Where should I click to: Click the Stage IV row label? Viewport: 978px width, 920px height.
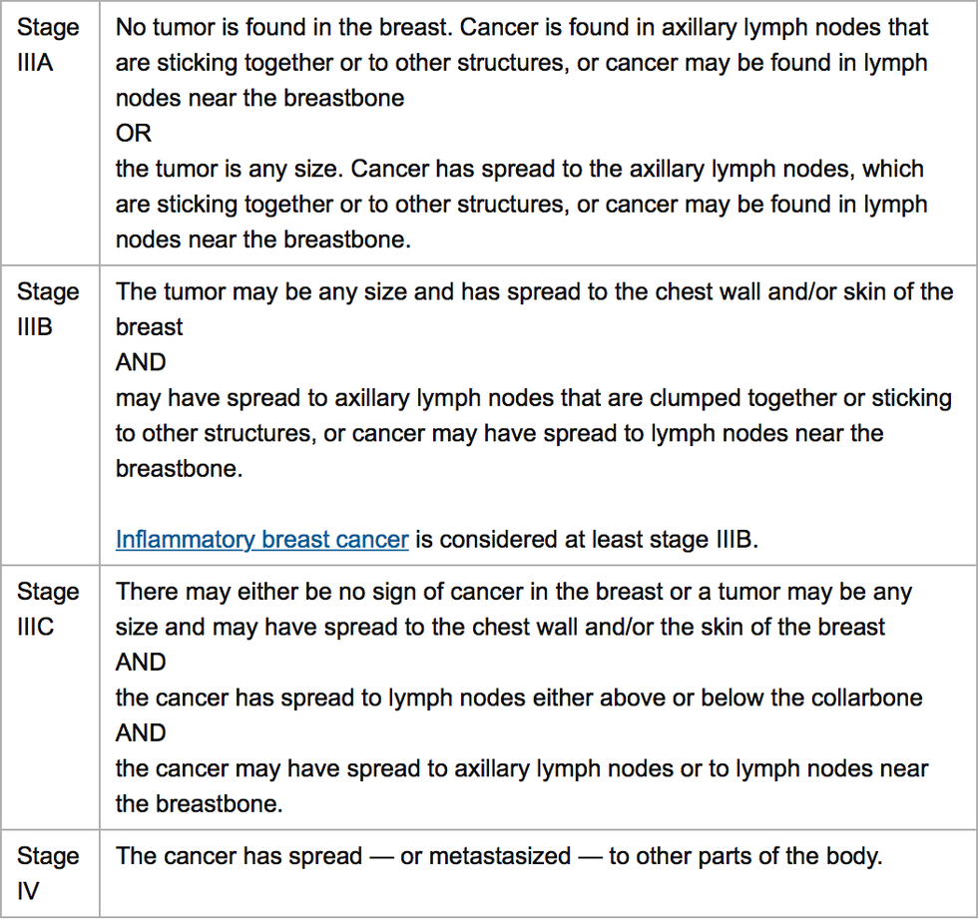48,873
